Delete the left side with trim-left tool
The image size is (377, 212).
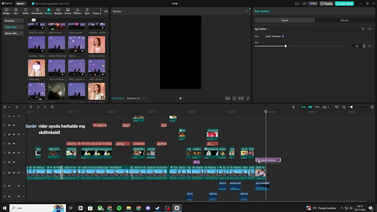point(38,107)
